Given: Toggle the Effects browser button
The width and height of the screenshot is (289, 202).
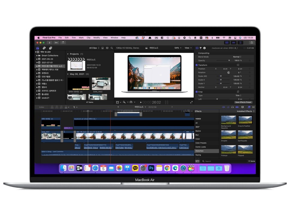Looking at the screenshot, I should 249,107.
